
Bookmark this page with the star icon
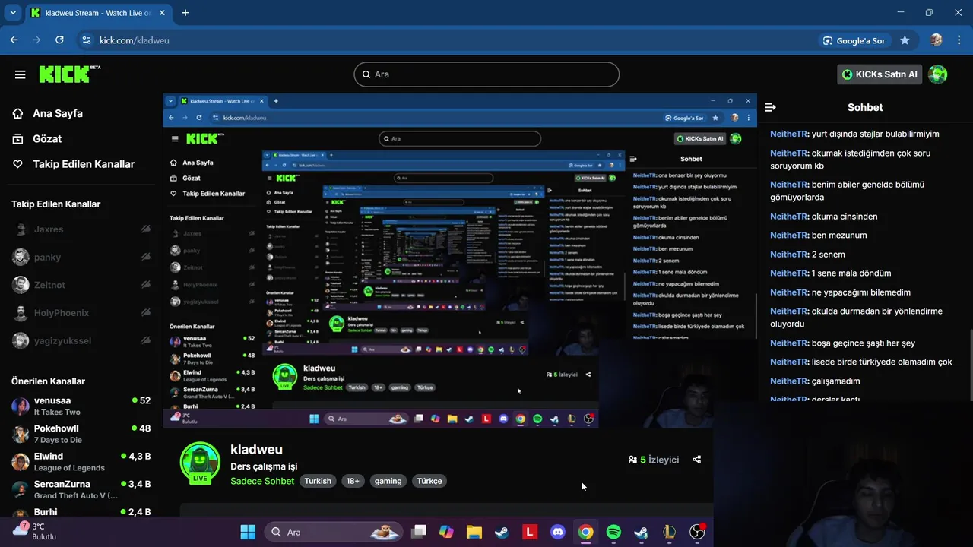(x=905, y=40)
